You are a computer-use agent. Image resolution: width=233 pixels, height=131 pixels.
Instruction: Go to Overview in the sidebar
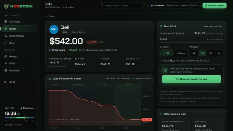tap(19, 22)
